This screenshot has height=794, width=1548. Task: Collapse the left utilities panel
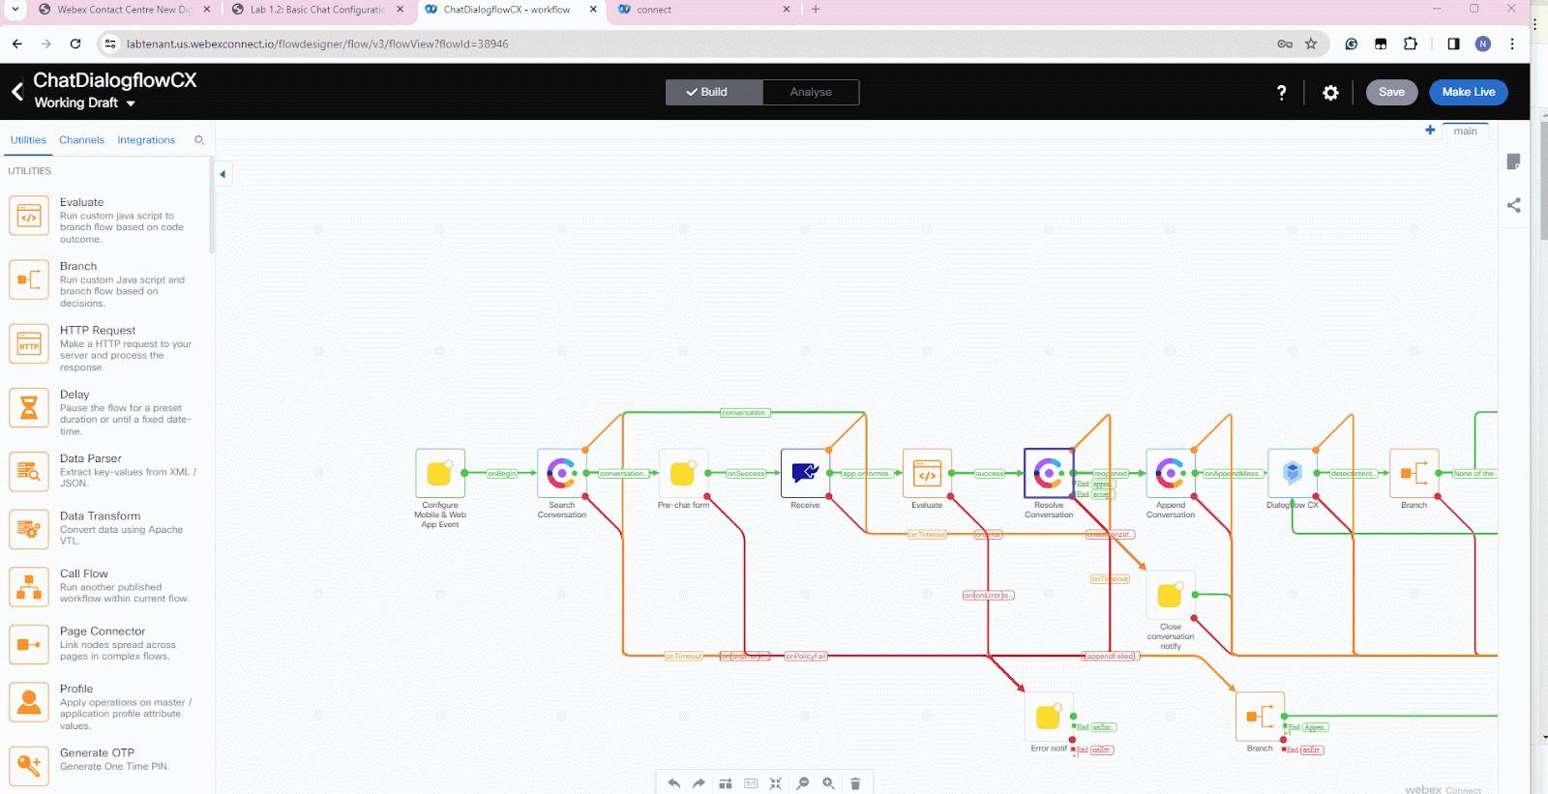coord(223,174)
